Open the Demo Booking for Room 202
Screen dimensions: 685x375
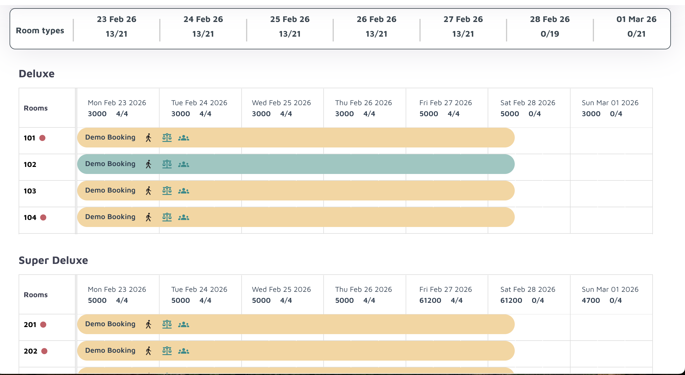[x=110, y=351]
